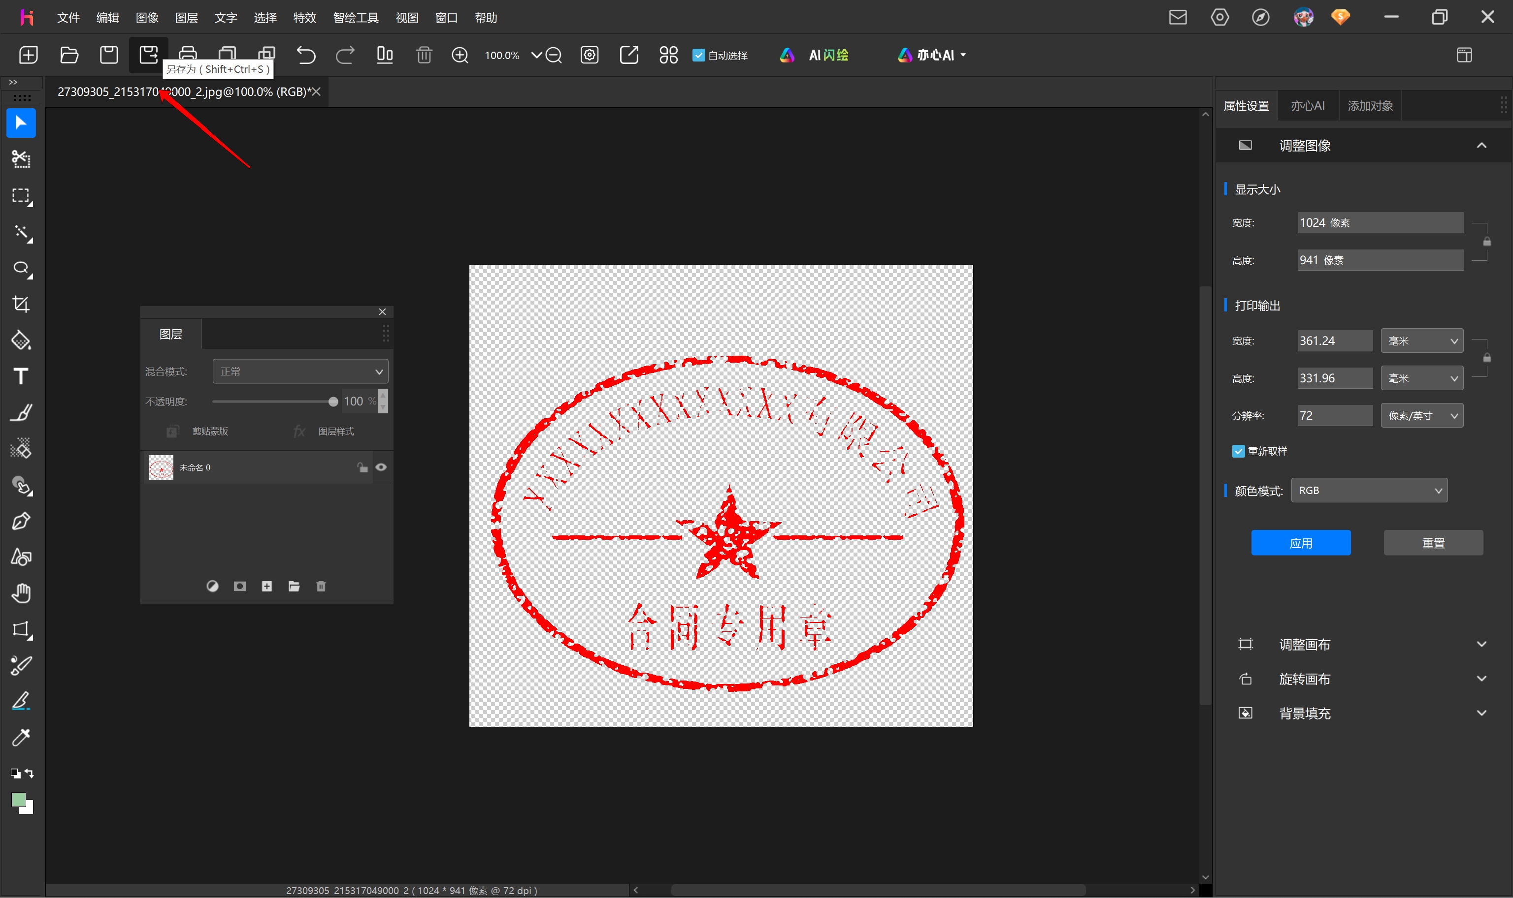
Task: Click the 剪贴蒙版 button
Action: tap(197, 432)
